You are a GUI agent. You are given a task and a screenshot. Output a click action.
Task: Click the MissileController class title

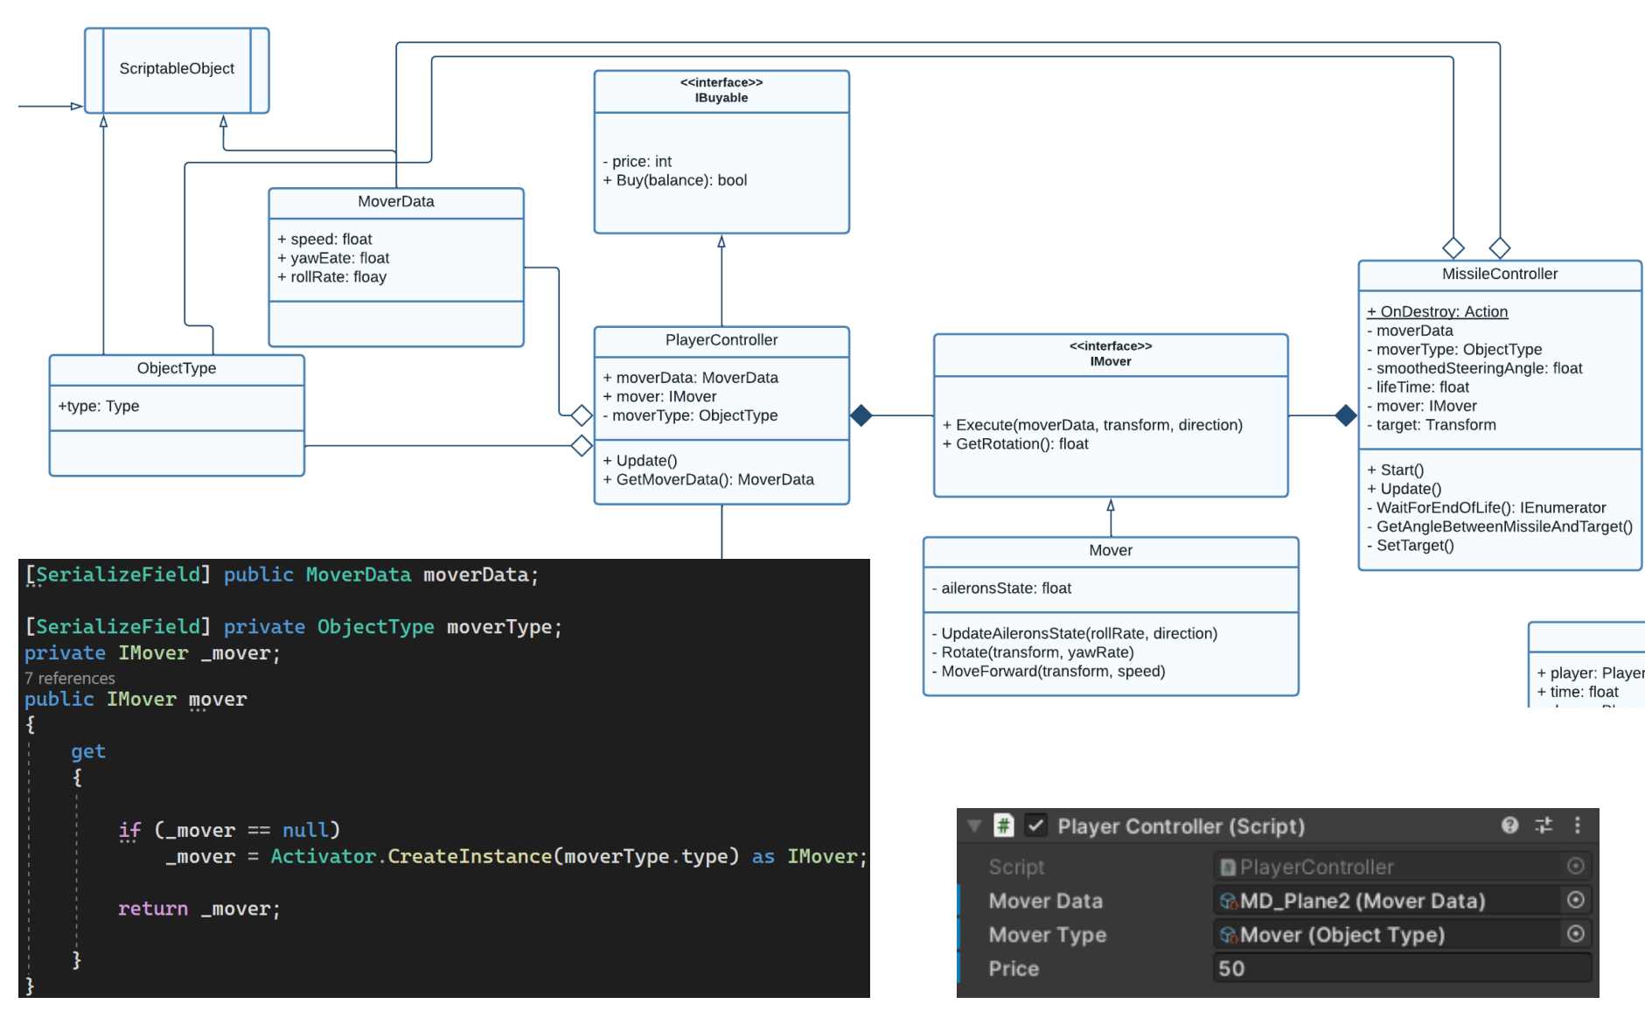1499,274
